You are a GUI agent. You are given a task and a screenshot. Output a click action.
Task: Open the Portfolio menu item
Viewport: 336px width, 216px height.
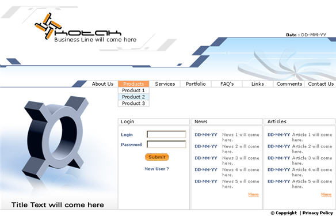(196, 84)
